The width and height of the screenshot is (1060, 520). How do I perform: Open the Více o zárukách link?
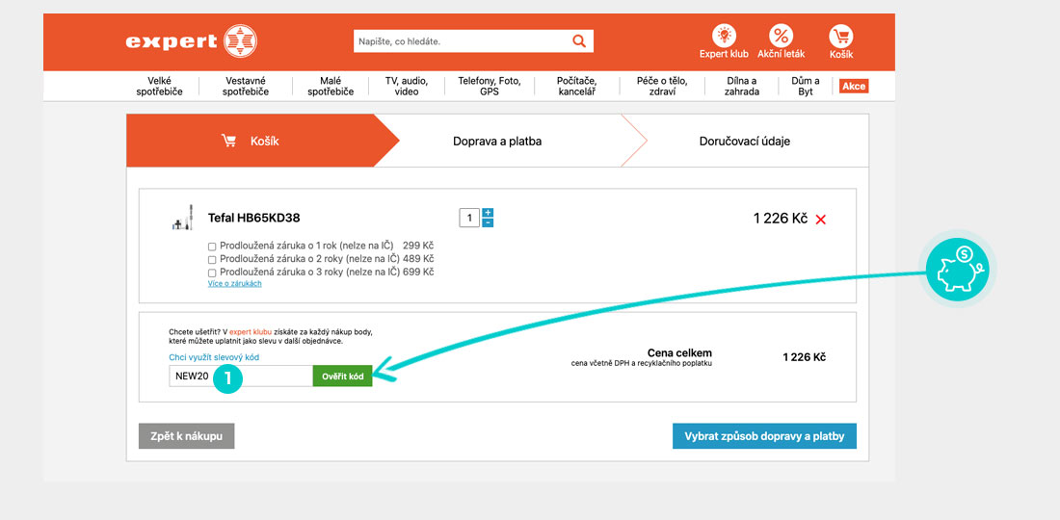coord(234,284)
